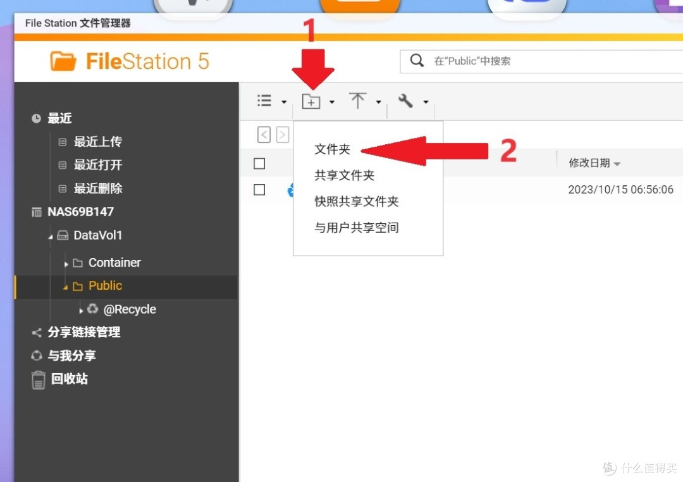Viewport: 683px width, 482px height.
Task: Expand the Container folder node
Action: coord(66,264)
